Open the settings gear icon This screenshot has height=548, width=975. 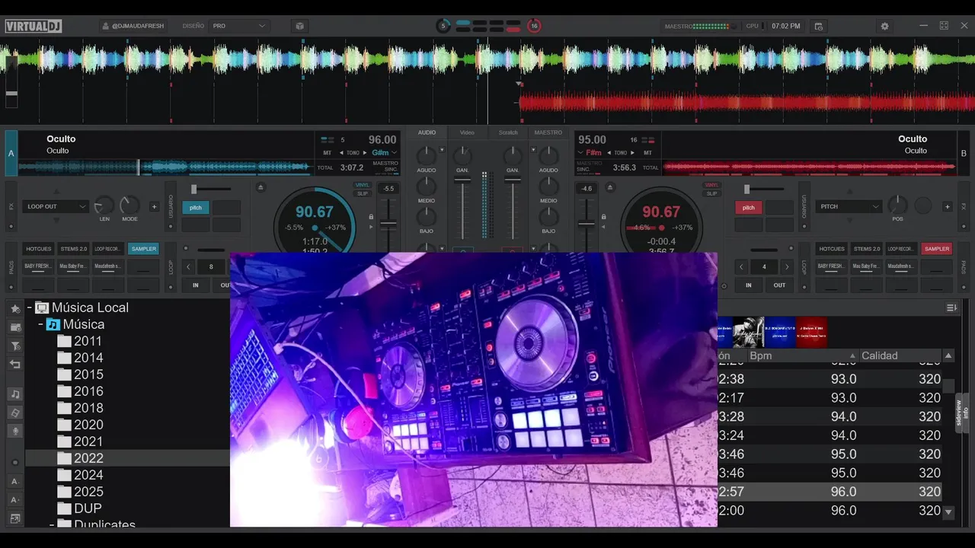(884, 26)
